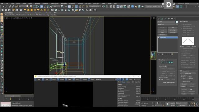This screenshot has height=112, width=199.
Task: Activate the Select and Move tool
Action: (41, 6)
